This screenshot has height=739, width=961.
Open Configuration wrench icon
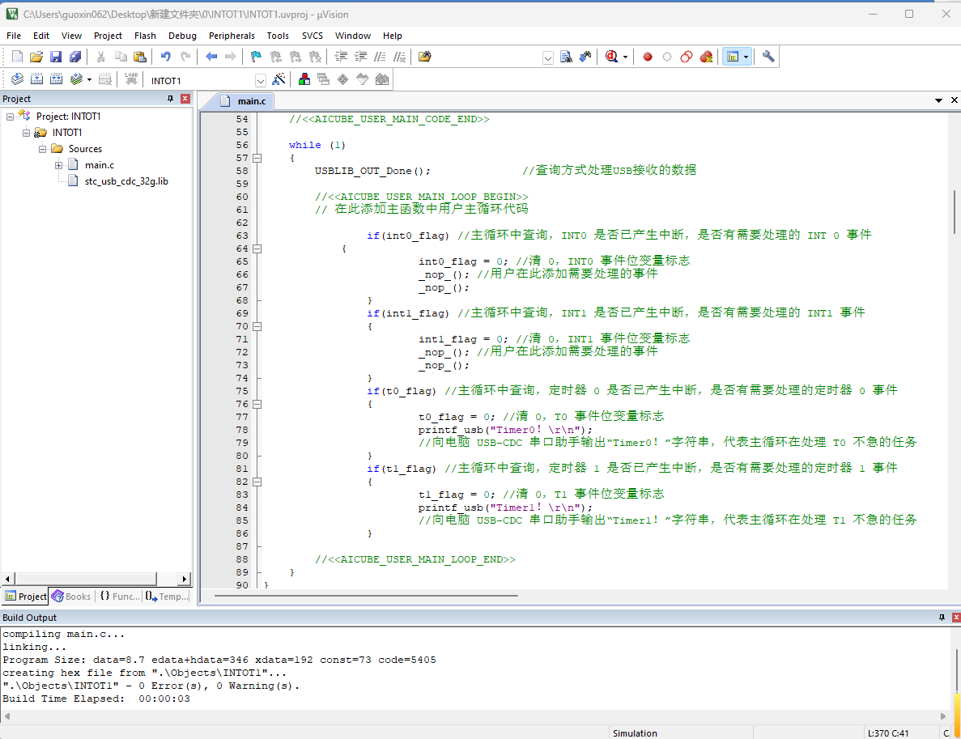768,57
